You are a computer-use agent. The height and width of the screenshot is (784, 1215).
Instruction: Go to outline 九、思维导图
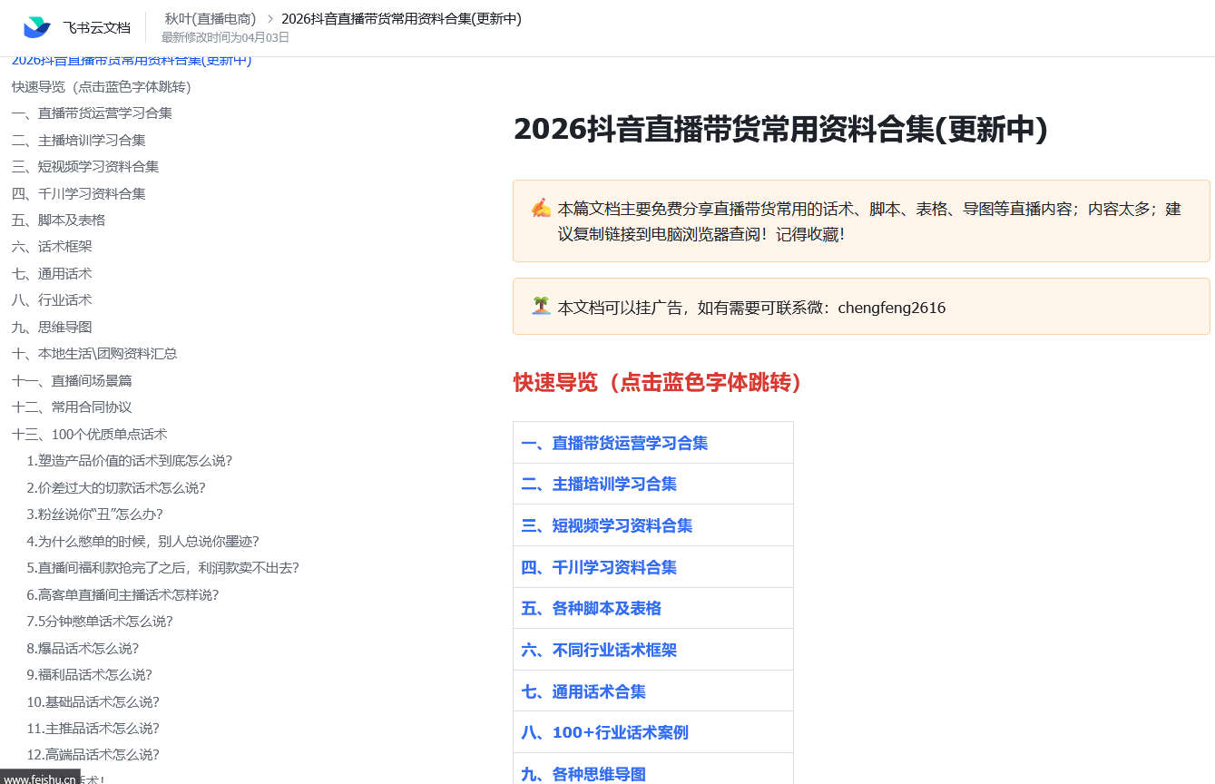[x=52, y=328]
